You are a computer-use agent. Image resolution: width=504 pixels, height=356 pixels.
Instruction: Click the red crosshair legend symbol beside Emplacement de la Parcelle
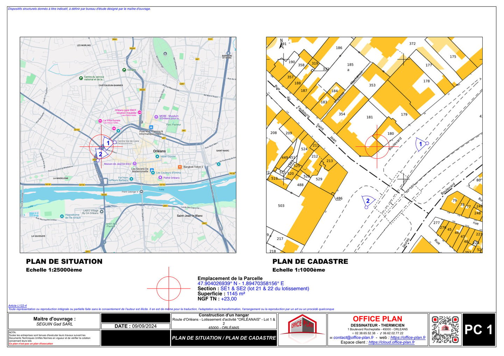click(169, 289)
